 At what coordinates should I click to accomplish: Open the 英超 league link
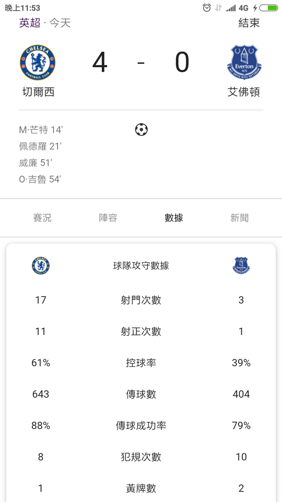[x=30, y=23]
